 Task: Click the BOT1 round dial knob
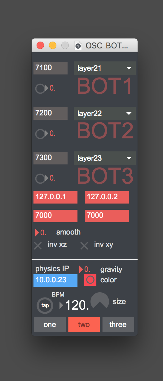40,89
